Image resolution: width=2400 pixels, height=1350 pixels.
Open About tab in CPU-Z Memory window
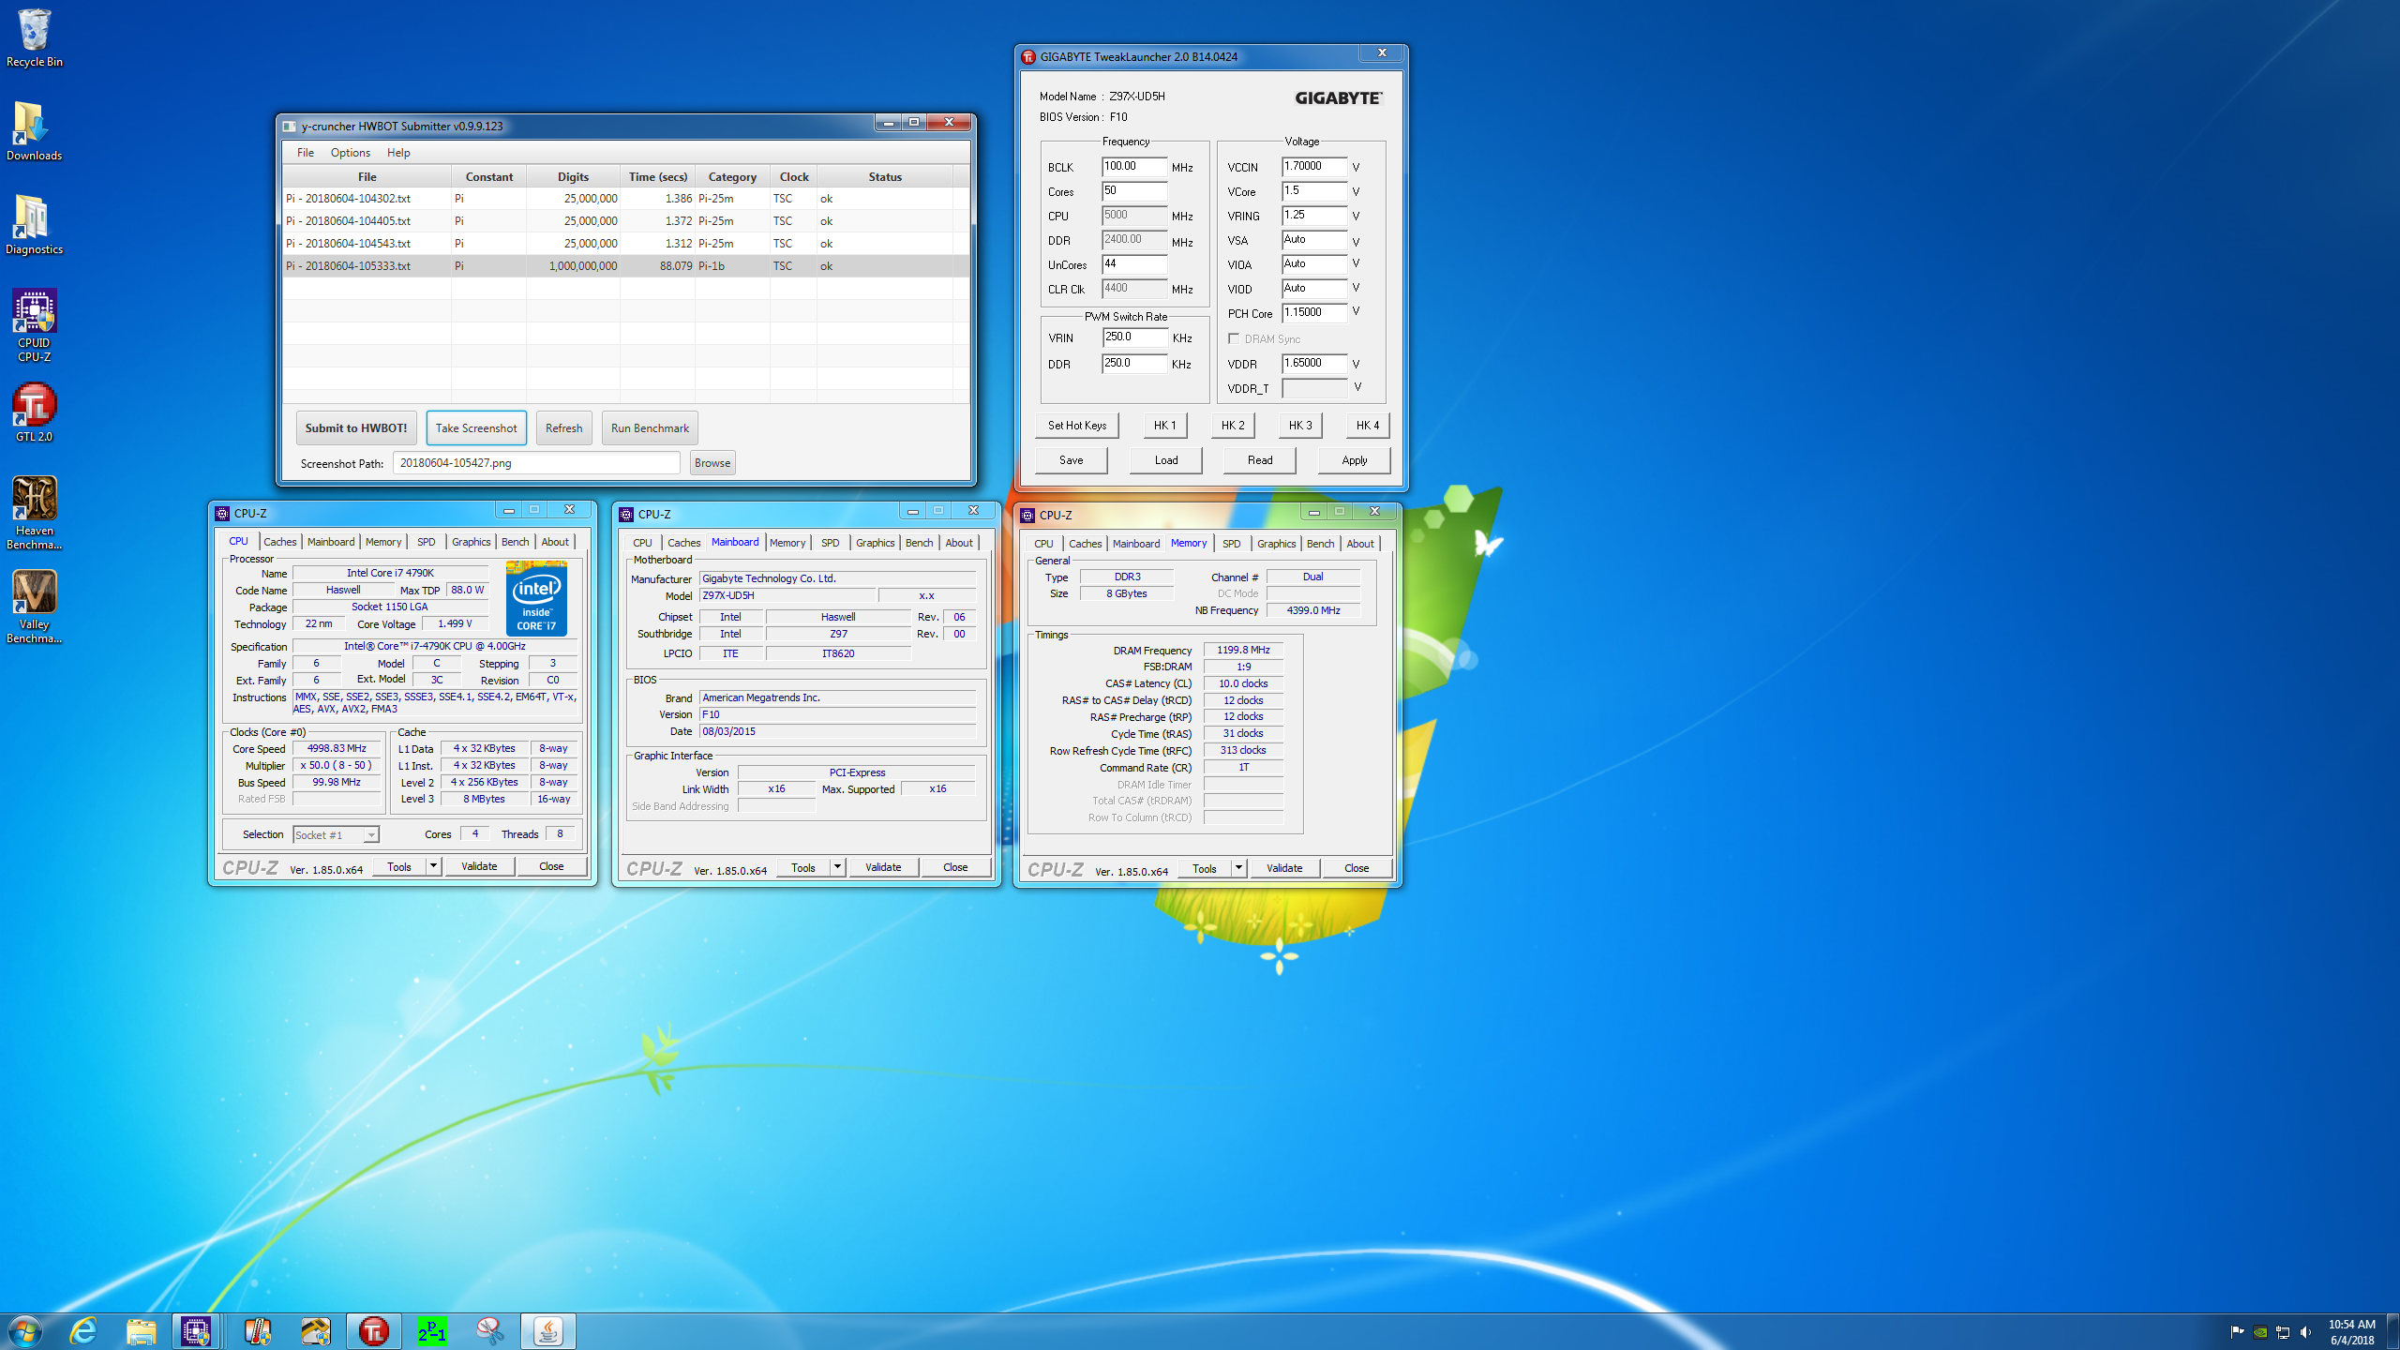(x=1359, y=544)
